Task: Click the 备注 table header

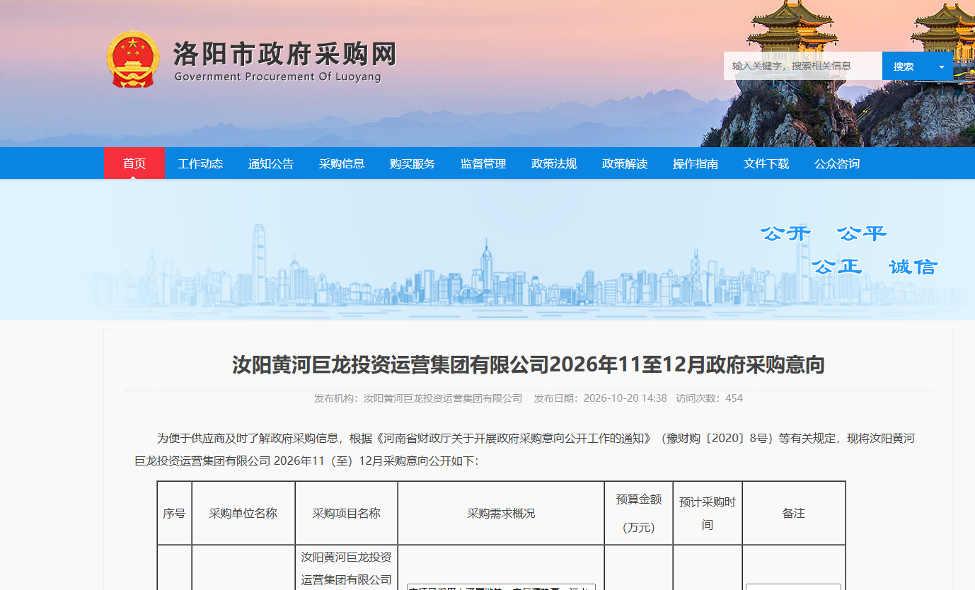Action: tap(794, 514)
